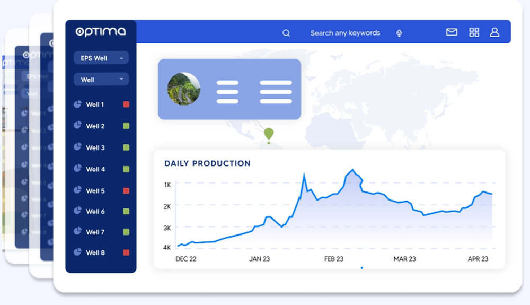This screenshot has width=530, height=305.
Task: Expand the Well dropdown
Action: tap(101, 80)
